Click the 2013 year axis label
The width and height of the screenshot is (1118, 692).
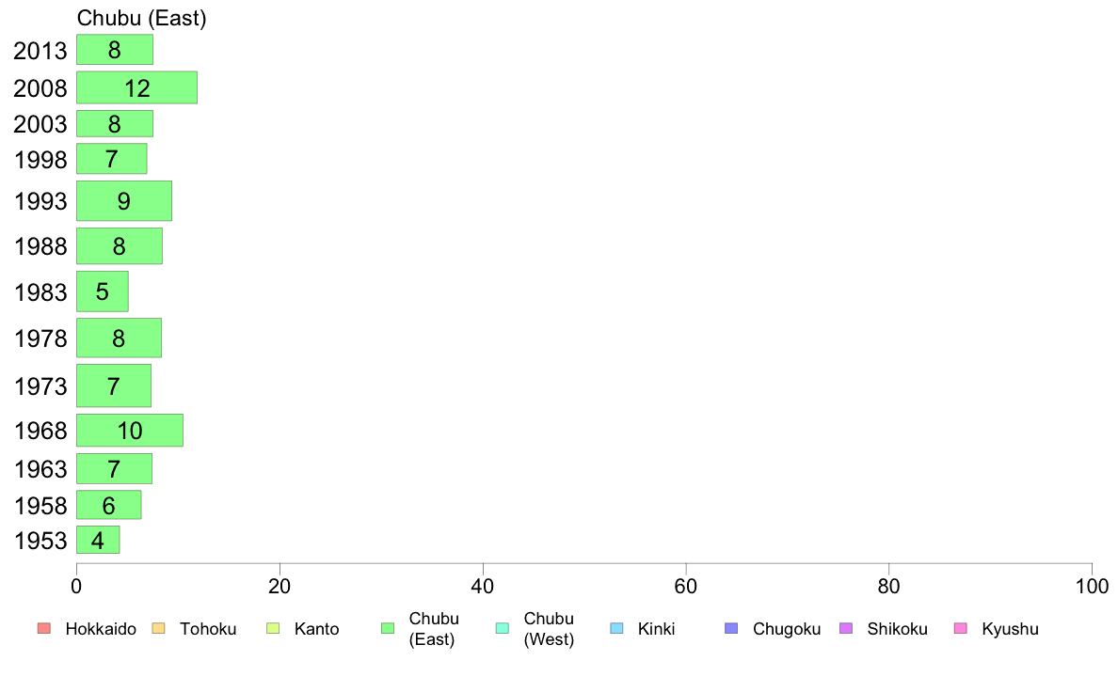pyautogui.click(x=40, y=52)
